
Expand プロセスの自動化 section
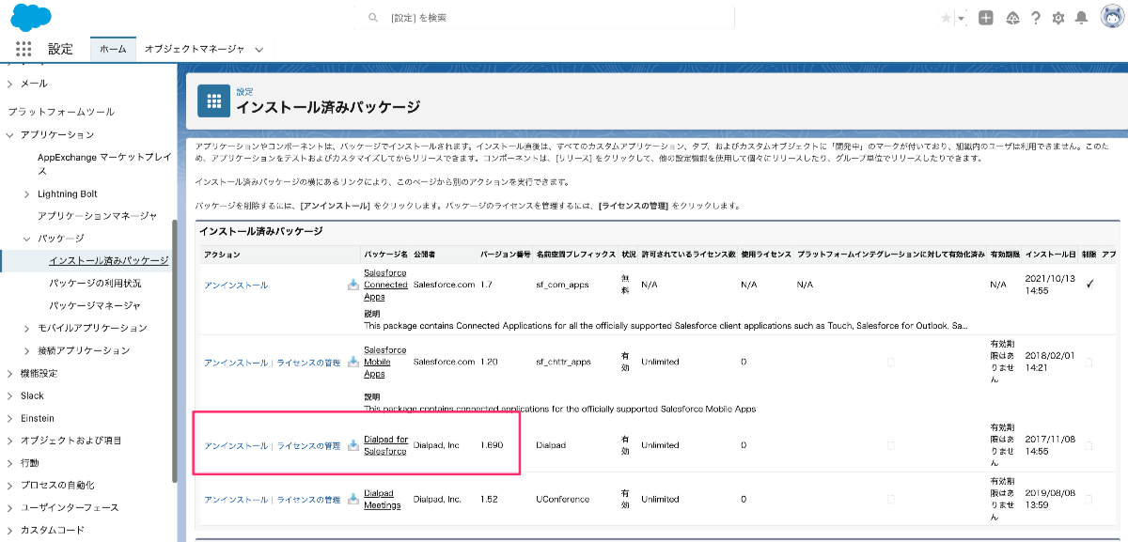click(x=9, y=486)
